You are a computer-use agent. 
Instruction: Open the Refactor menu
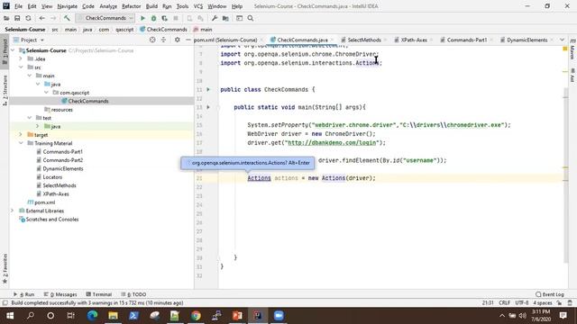pyautogui.click(x=132, y=6)
